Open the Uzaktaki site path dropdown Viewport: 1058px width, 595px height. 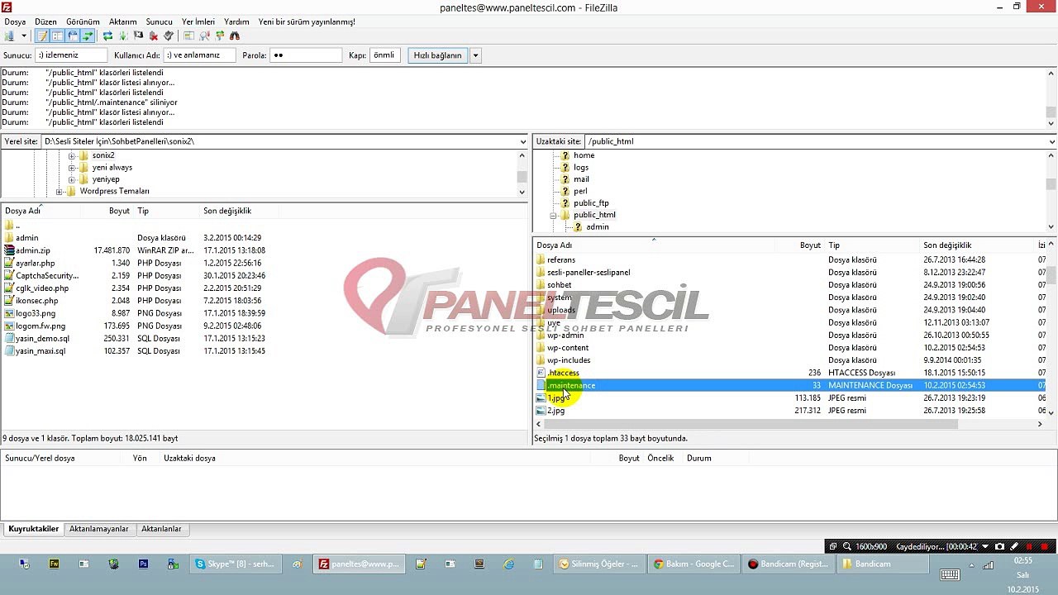click(x=1051, y=141)
